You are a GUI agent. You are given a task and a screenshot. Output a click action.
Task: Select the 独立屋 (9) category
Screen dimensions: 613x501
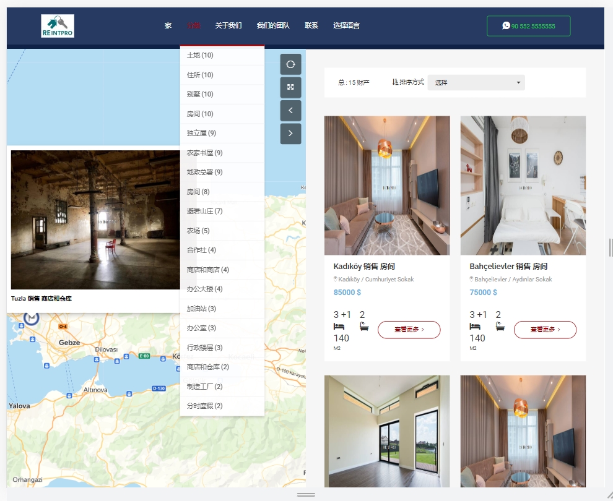tap(222, 133)
